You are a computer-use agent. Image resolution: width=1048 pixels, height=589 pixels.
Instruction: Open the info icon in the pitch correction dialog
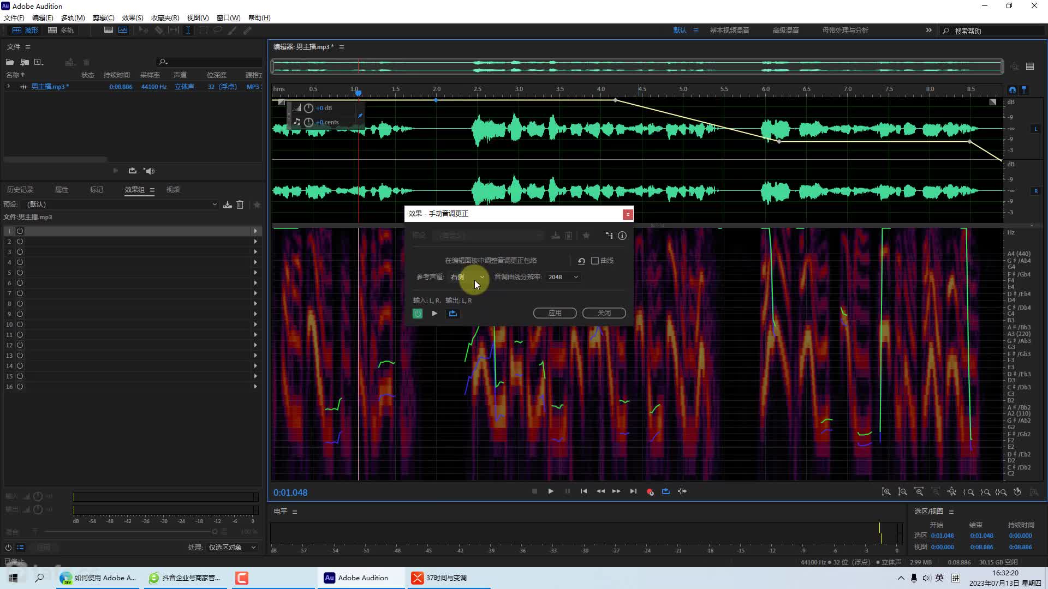coord(622,236)
